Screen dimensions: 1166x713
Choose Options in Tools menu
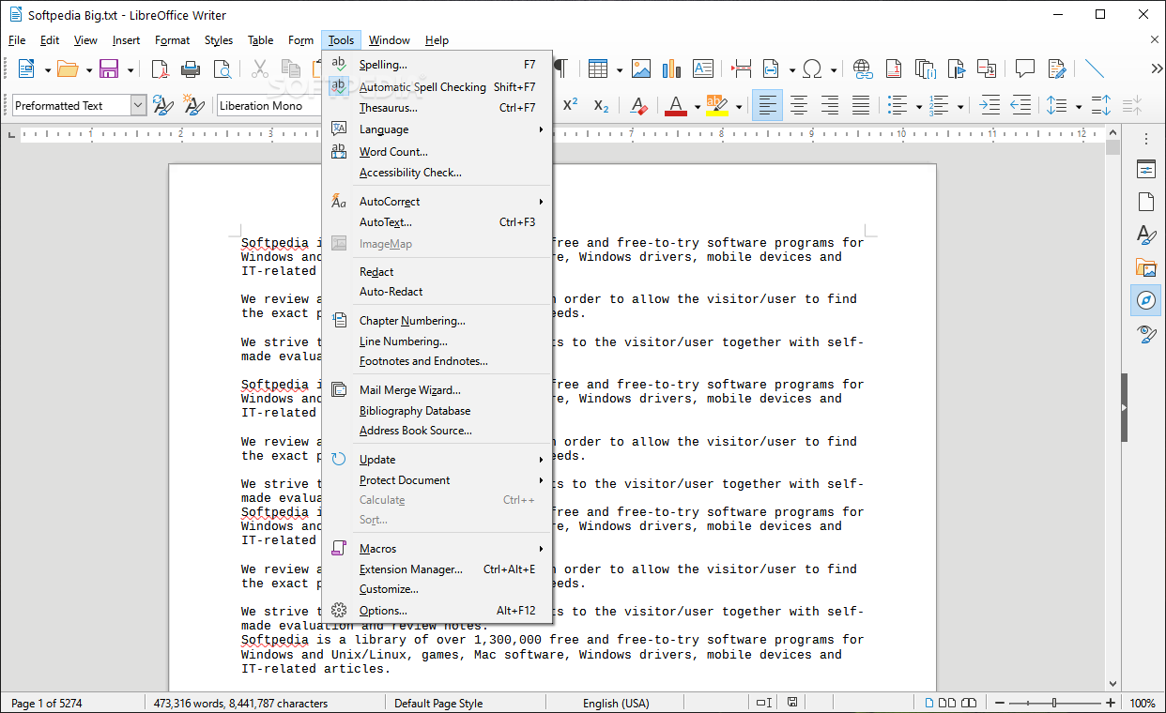pos(437,611)
